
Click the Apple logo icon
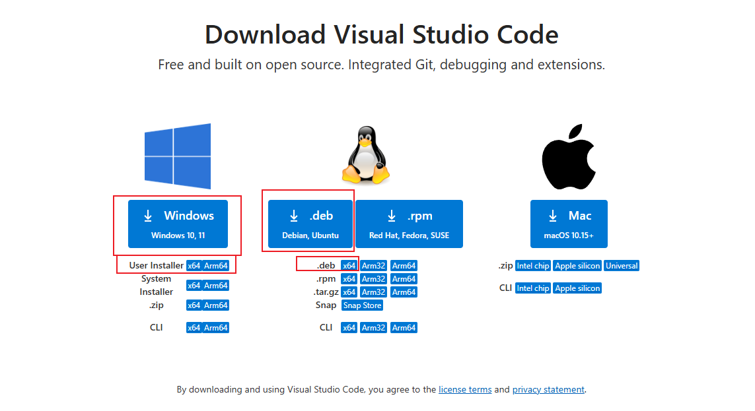(x=569, y=156)
